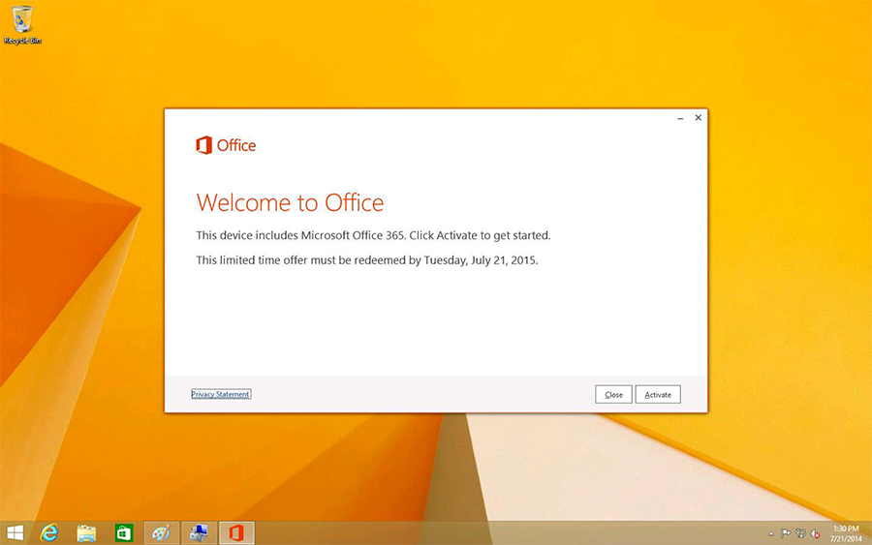Open File Explorer from the taskbar
Screen dimensions: 872x545
pos(86,533)
